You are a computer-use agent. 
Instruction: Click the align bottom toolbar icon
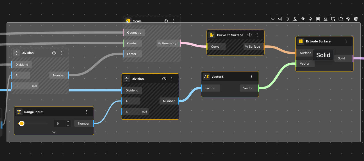point(295,19)
